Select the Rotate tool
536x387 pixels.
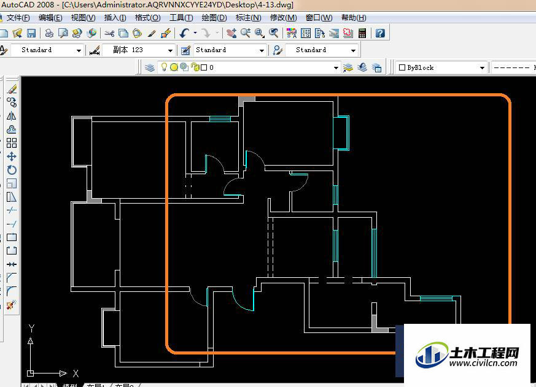[12, 170]
